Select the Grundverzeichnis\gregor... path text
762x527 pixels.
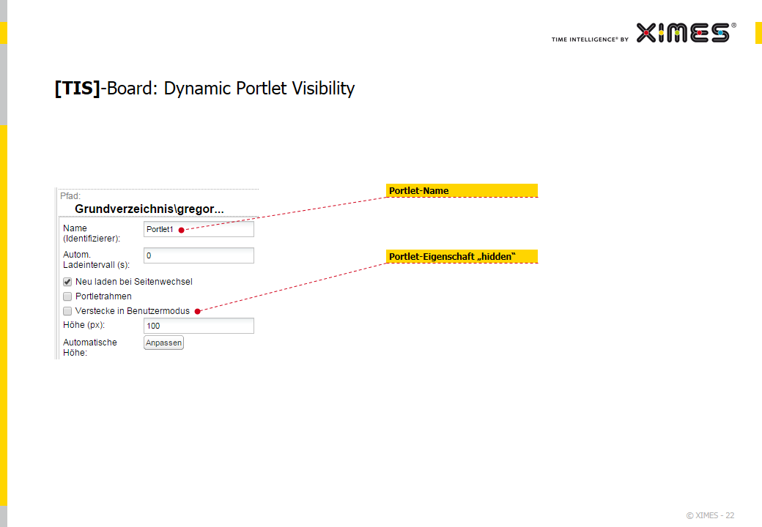pos(149,209)
